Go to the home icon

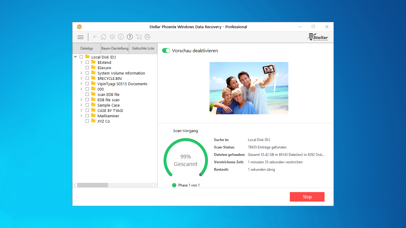[103, 37]
